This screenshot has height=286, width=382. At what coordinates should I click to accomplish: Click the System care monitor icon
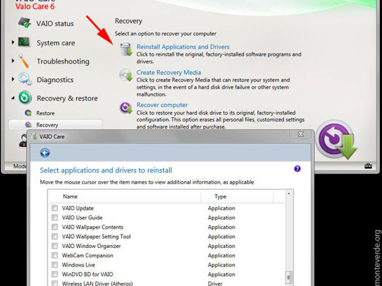[24, 42]
